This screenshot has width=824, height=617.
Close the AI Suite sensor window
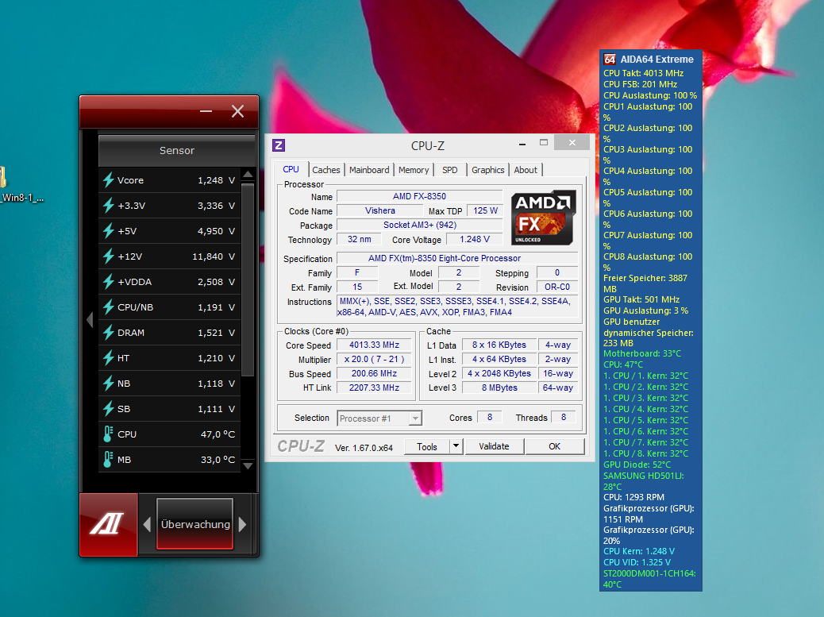pos(237,111)
